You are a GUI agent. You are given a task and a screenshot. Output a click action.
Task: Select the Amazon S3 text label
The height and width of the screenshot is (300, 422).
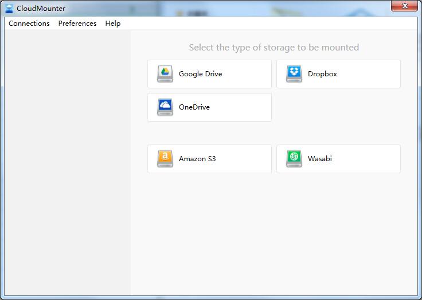pyautogui.click(x=197, y=159)
